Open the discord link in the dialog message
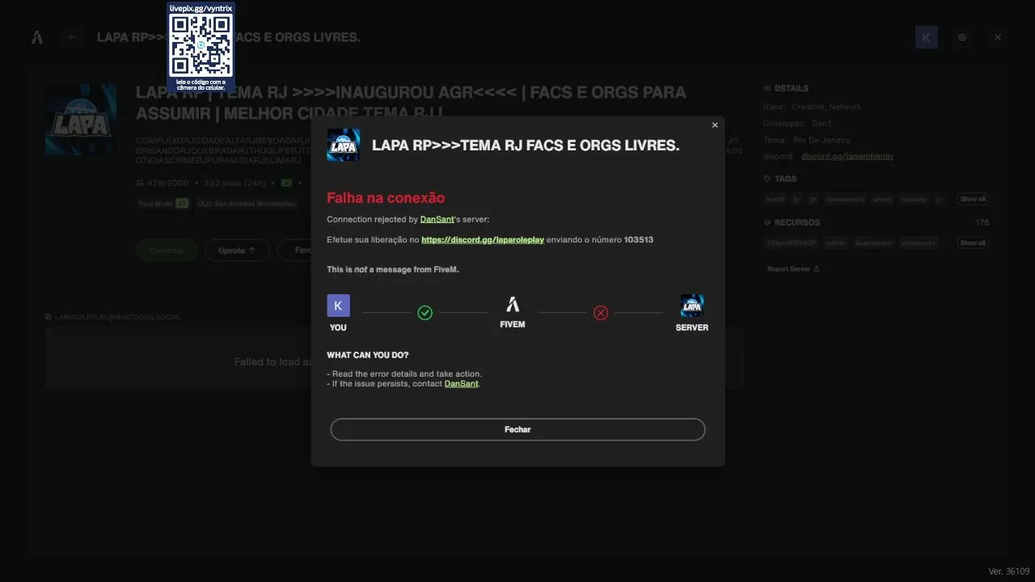The width and height of the screenshot is (1035, 582). 483,240
